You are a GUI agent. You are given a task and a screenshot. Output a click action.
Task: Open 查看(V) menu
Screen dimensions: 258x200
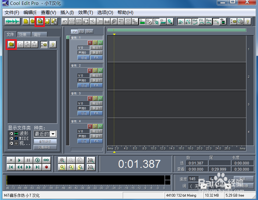[48, 13]
